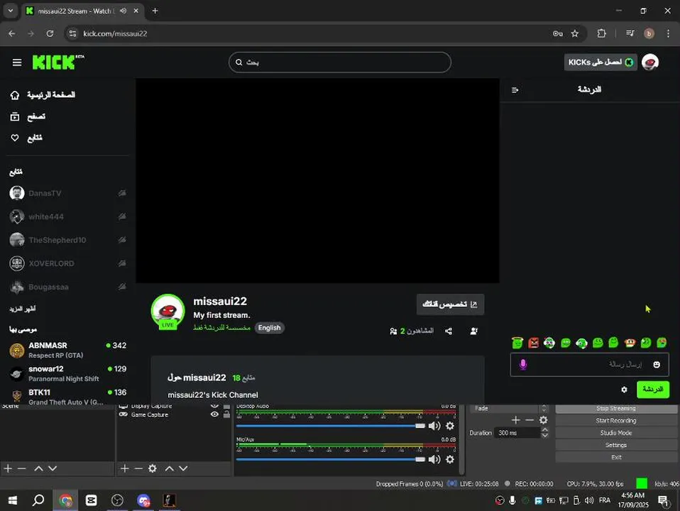Image resolution: width=680 pixels, height=511 pixels.
Task: Open Chrome from the taskbar
Action: (x=65, y=500)
